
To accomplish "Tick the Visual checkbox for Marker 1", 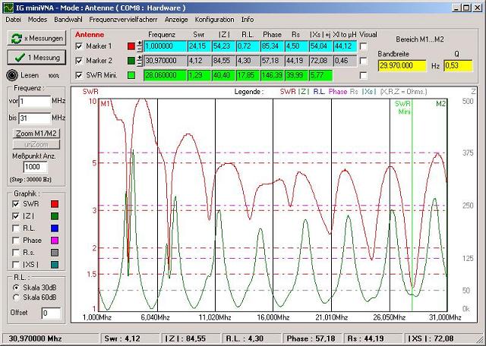I will pyautogui.click(x=363, y=47).
